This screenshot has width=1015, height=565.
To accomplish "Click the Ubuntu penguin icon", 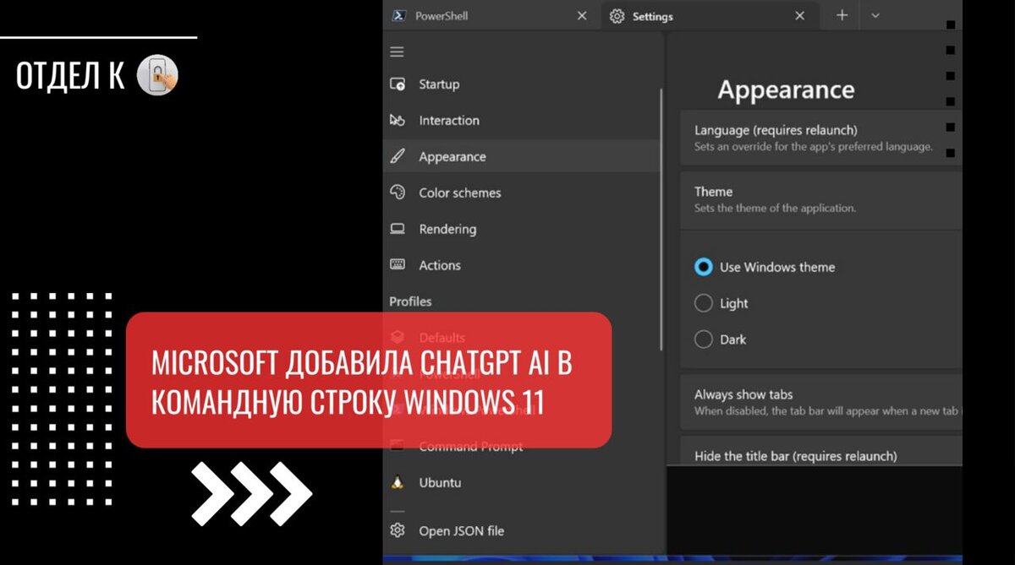I will [397, 482].
